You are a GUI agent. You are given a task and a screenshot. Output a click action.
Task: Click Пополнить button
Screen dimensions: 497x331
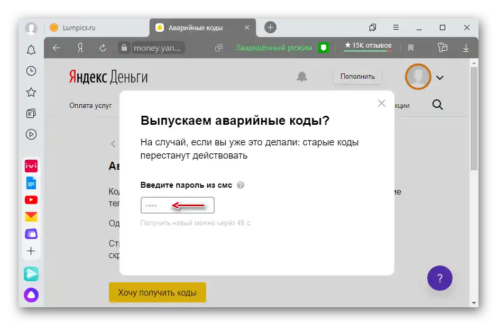[x=357, y=77]
